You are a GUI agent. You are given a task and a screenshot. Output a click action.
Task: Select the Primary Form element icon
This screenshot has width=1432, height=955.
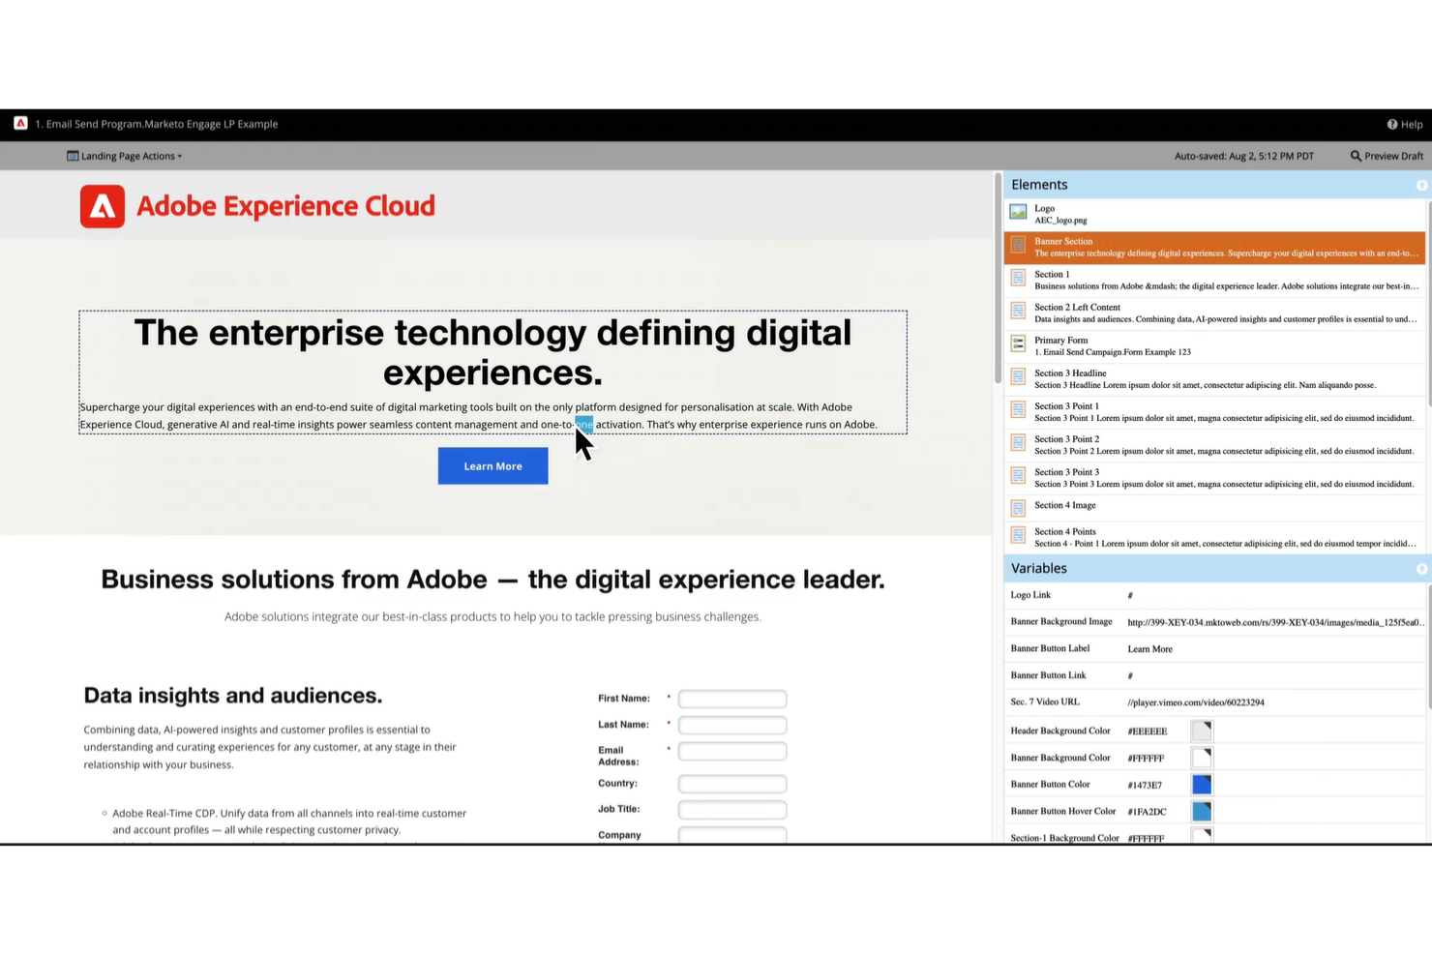[x=1018, y=343]
